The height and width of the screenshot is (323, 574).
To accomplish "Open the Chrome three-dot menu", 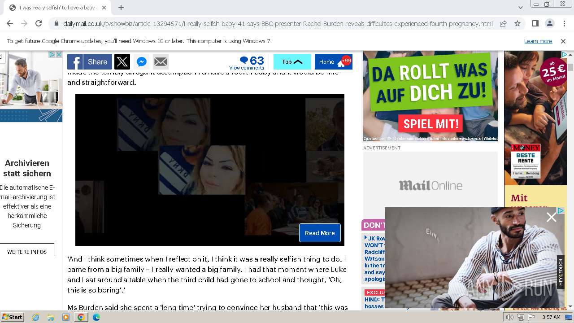I will pos(564,24).
